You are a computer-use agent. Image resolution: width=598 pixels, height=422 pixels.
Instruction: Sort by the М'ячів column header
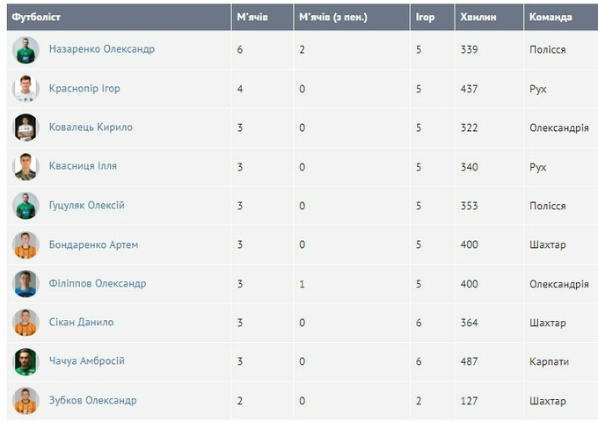point(252,18)
